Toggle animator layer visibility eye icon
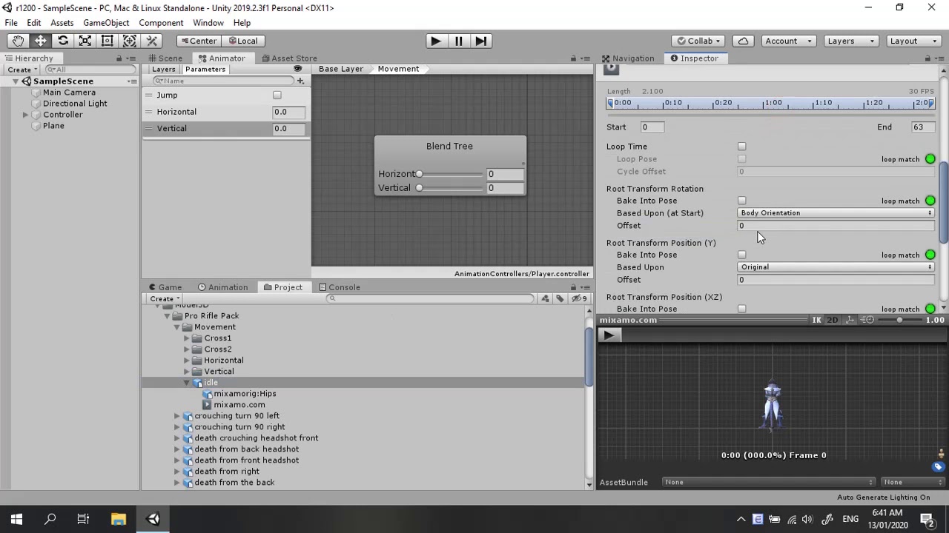The image size is (949, 533). pos(298,69)
